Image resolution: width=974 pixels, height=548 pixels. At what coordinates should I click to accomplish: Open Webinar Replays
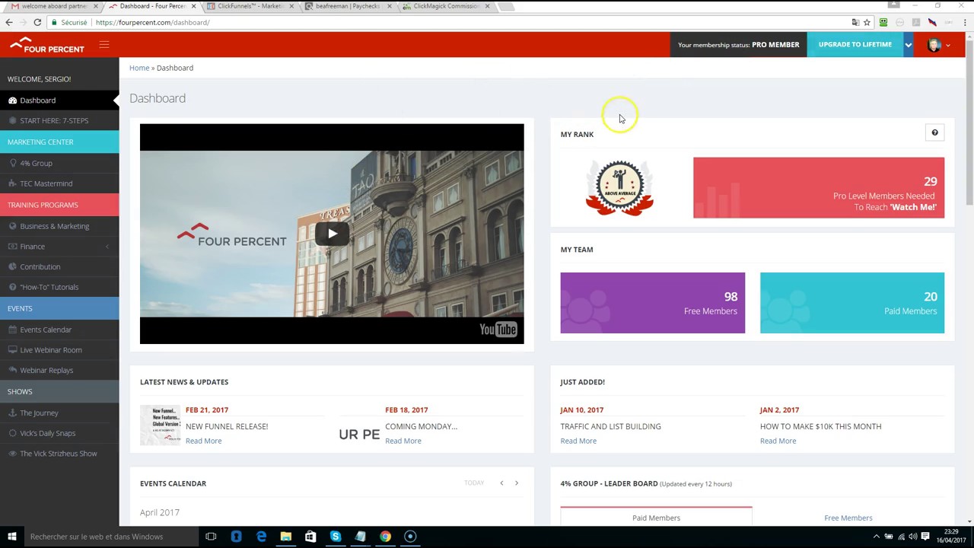[59, 370]
